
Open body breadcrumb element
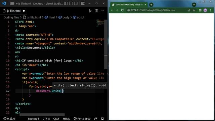coord(64,17)
